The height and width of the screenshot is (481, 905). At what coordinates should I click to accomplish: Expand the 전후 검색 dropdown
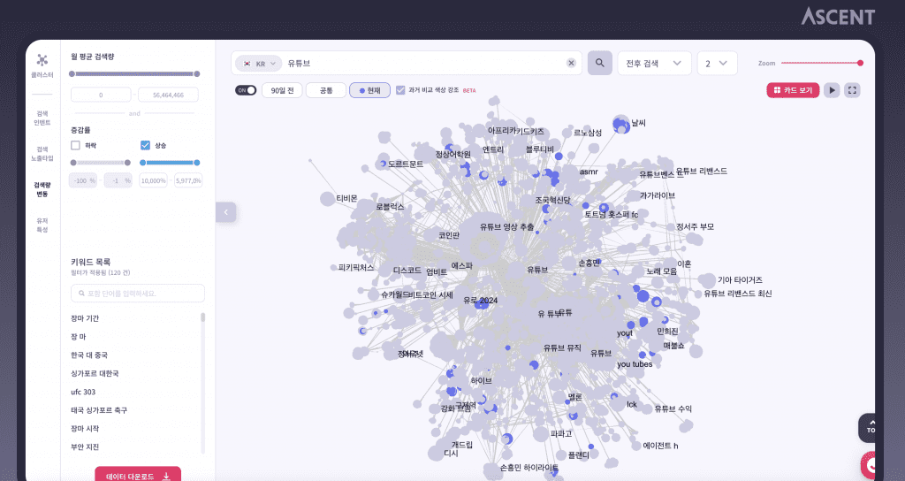[x=653, y=63]
